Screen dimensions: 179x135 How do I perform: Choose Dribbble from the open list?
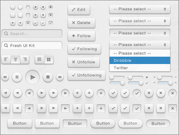point(140,60)
